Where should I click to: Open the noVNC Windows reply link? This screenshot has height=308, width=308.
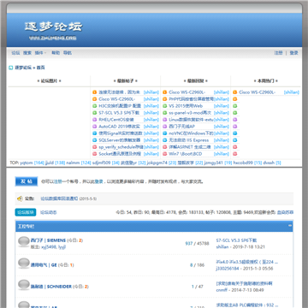click(191, 133)
